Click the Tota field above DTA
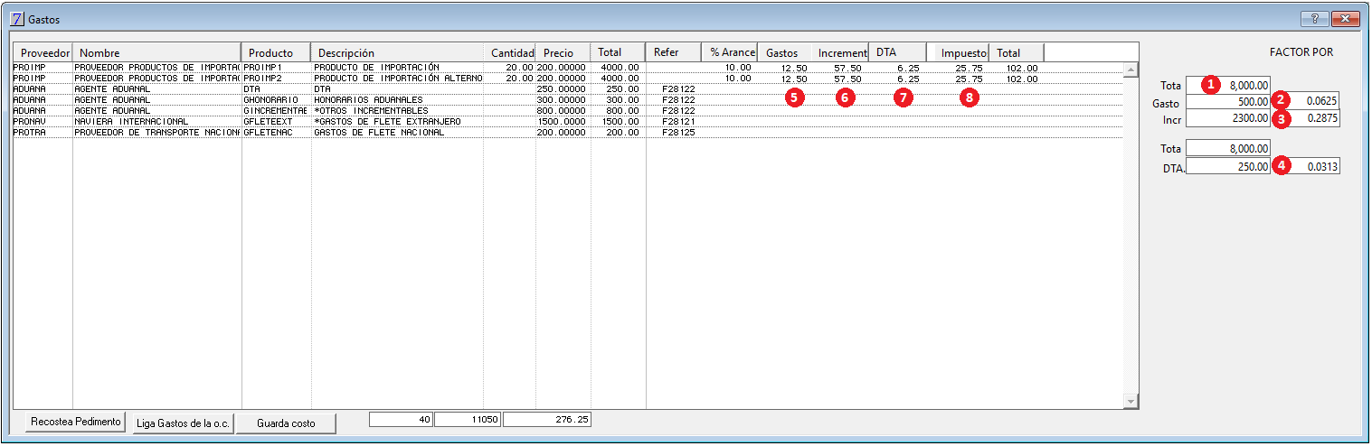 coord(1228,148)
